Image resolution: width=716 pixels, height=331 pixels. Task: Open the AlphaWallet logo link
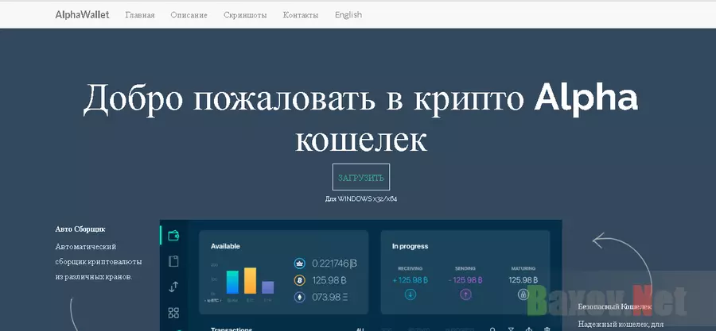pyautogui.click(x=82, y=14)
